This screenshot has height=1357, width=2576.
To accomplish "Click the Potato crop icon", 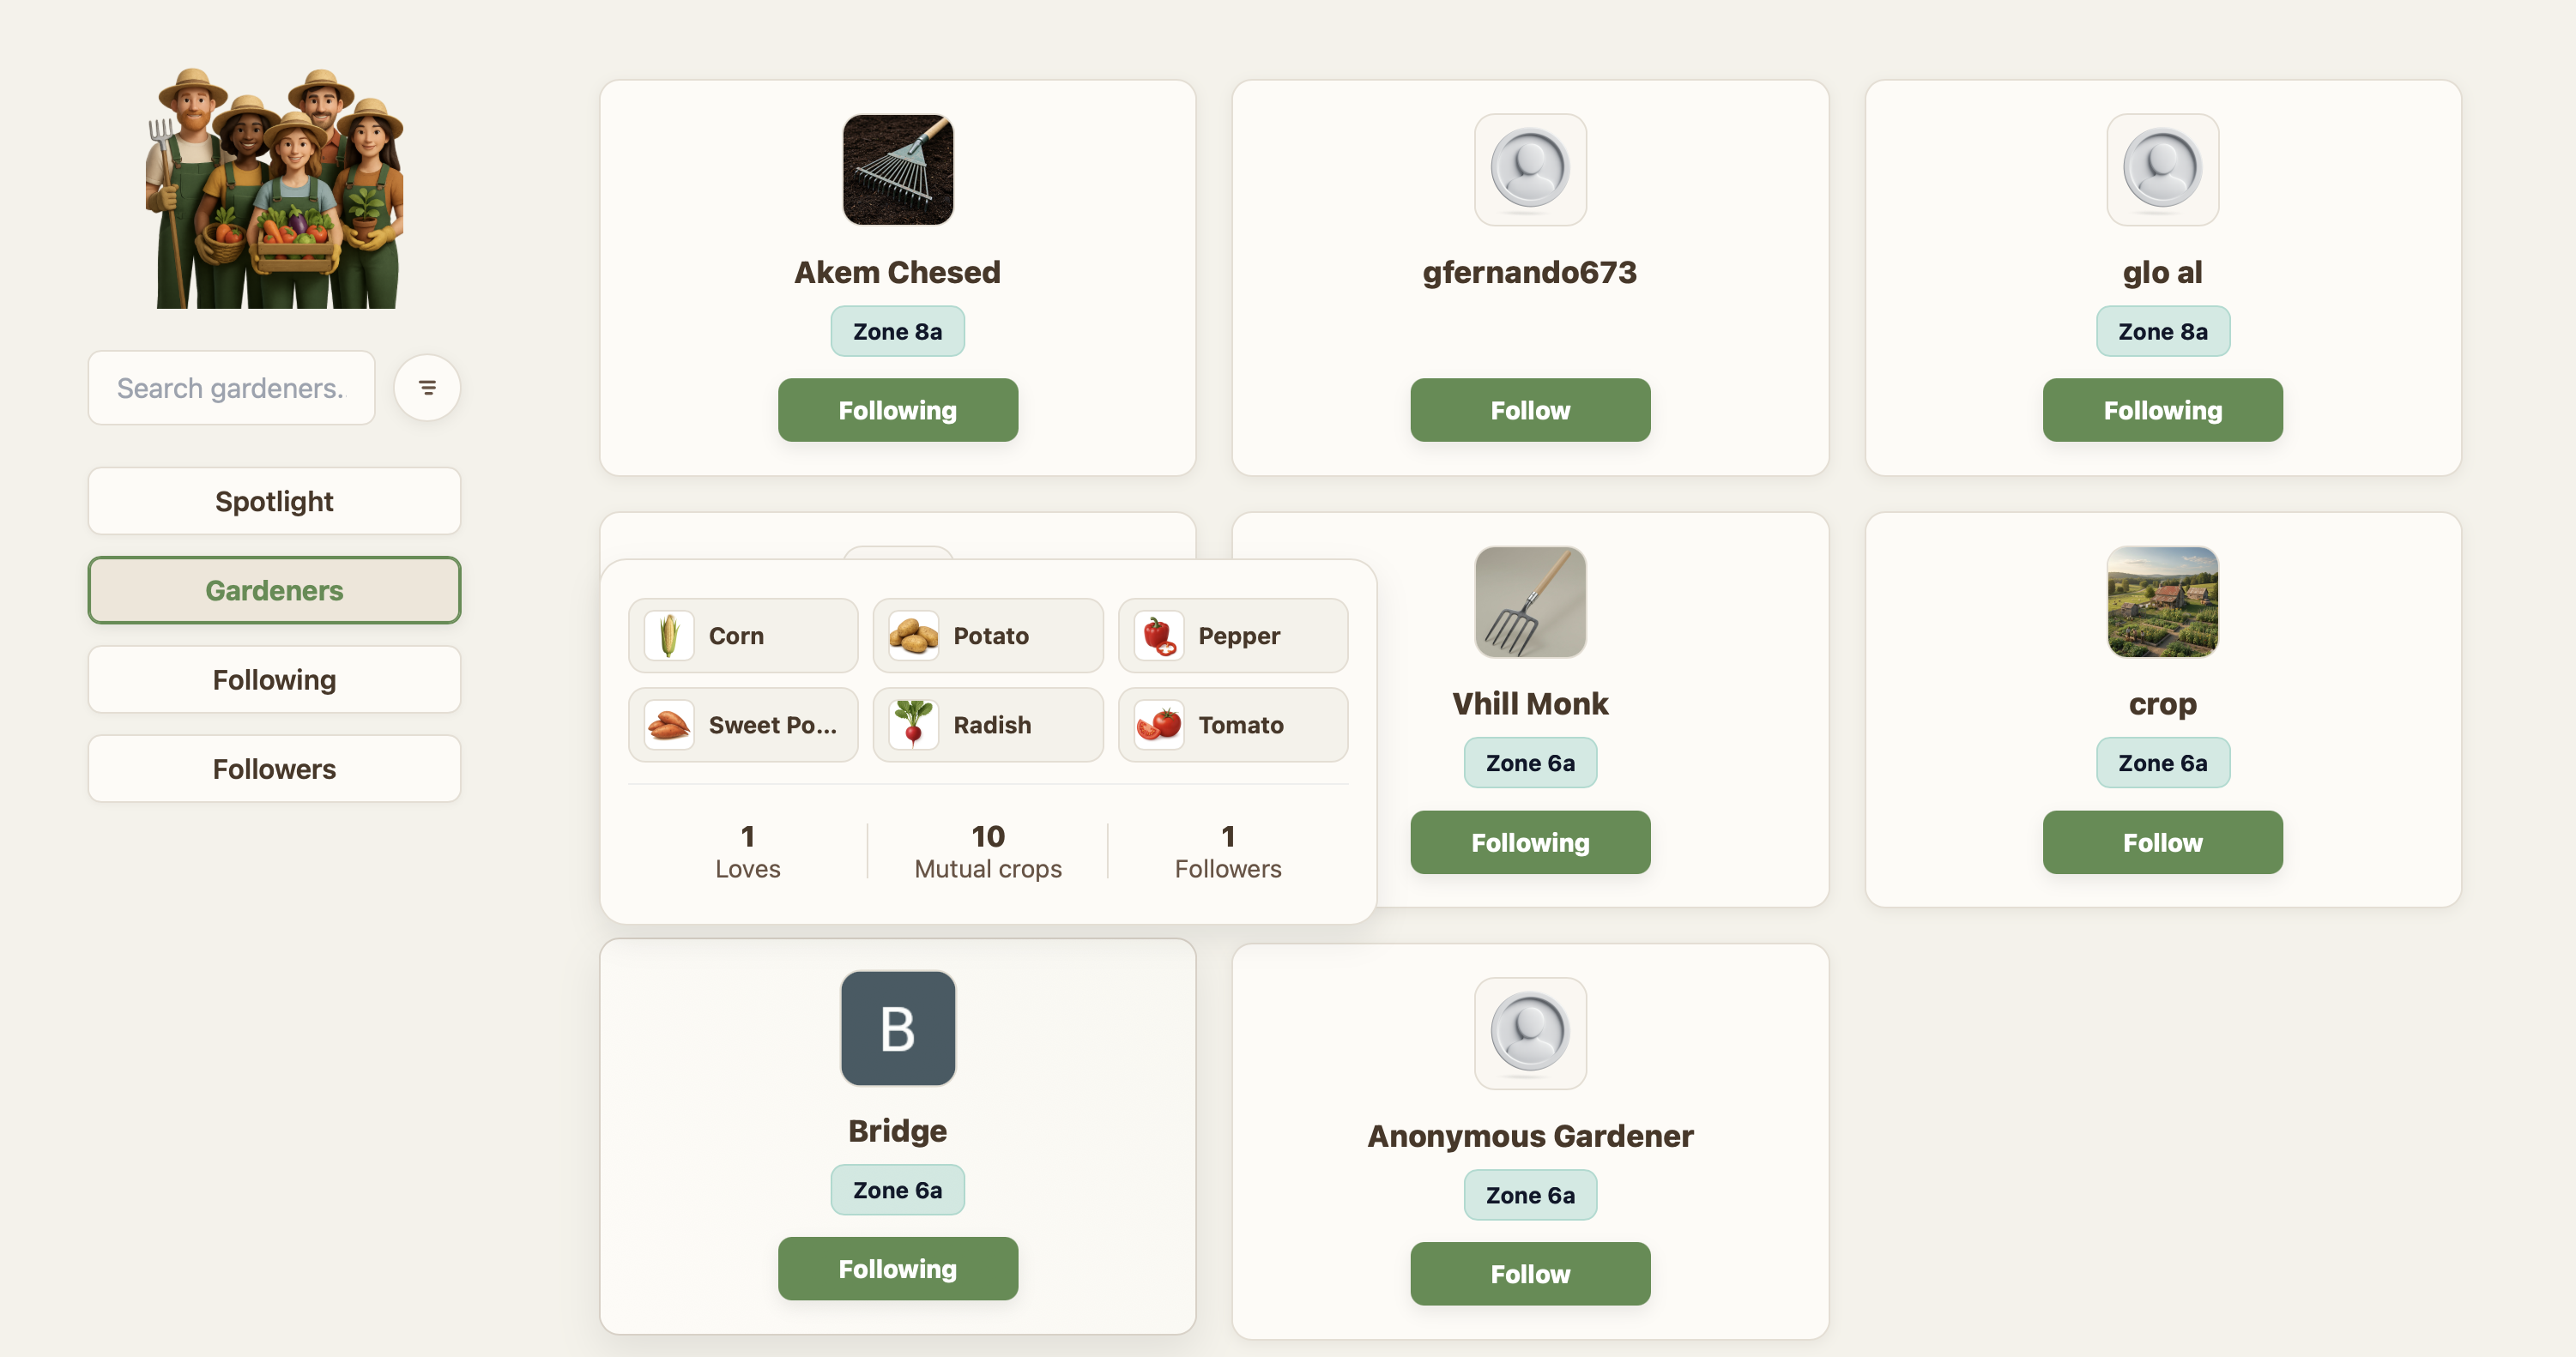I will click(913, 636).
